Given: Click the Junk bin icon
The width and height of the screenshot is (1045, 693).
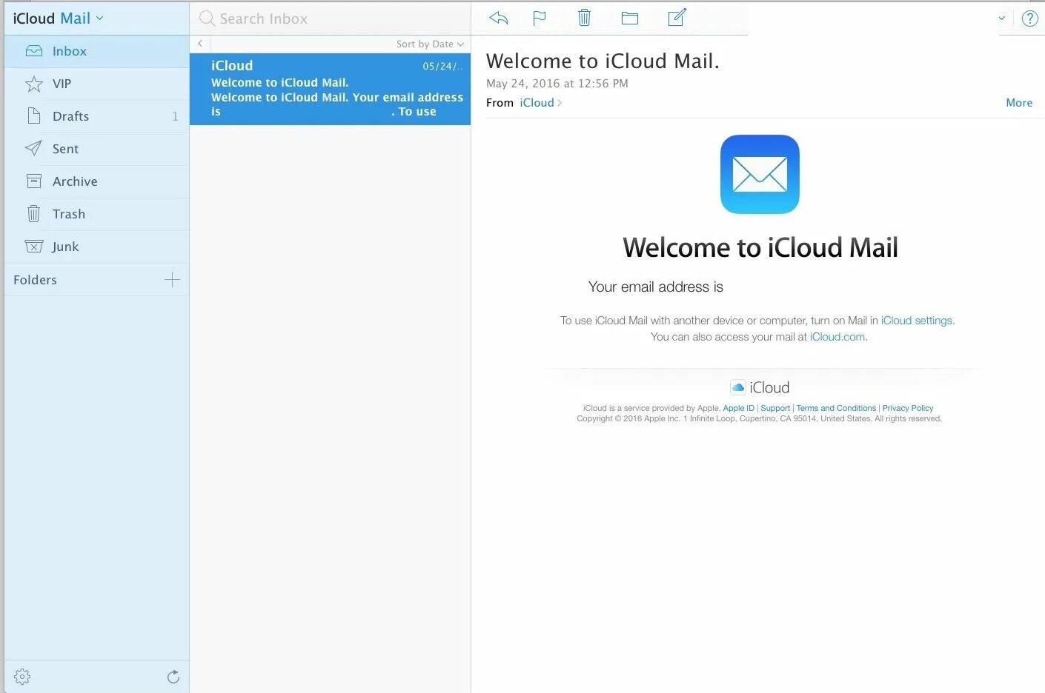Looking at the screenshot, I should 34,247.
